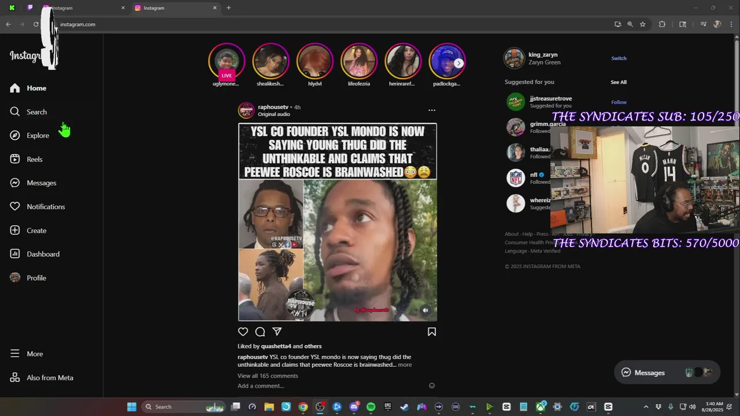Open the Dashboard chart icon
This screenshot has width=740, height=416.
15,254
